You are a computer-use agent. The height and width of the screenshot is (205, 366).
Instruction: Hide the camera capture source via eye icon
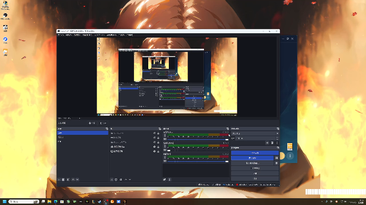154,147
